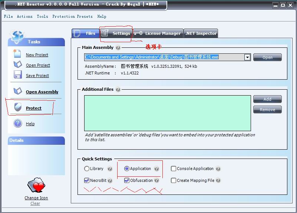Screen dimensions: 297x213
Task: Click the Save Project link
Action: click(x=37, y=76)
